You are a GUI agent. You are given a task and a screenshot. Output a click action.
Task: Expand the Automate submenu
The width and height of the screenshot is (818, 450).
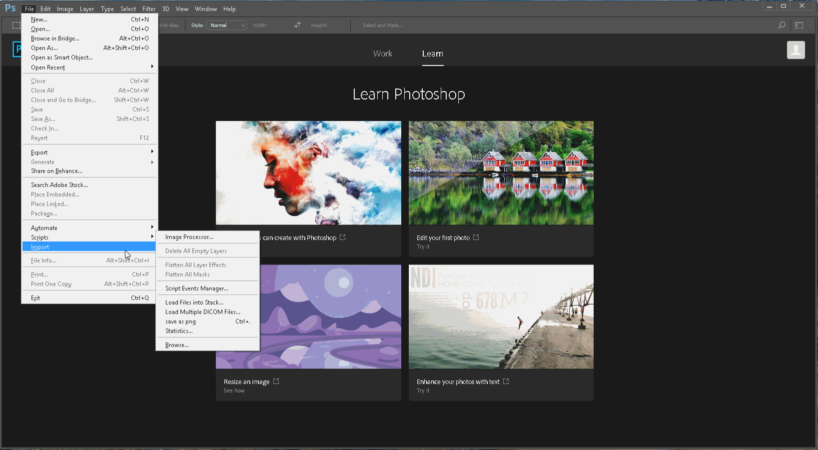click(89, 227)
